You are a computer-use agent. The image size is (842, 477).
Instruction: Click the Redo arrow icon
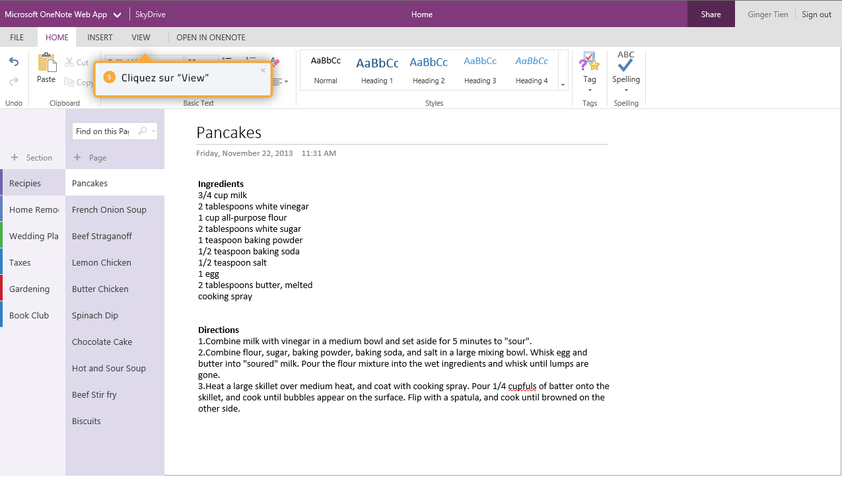13,82
